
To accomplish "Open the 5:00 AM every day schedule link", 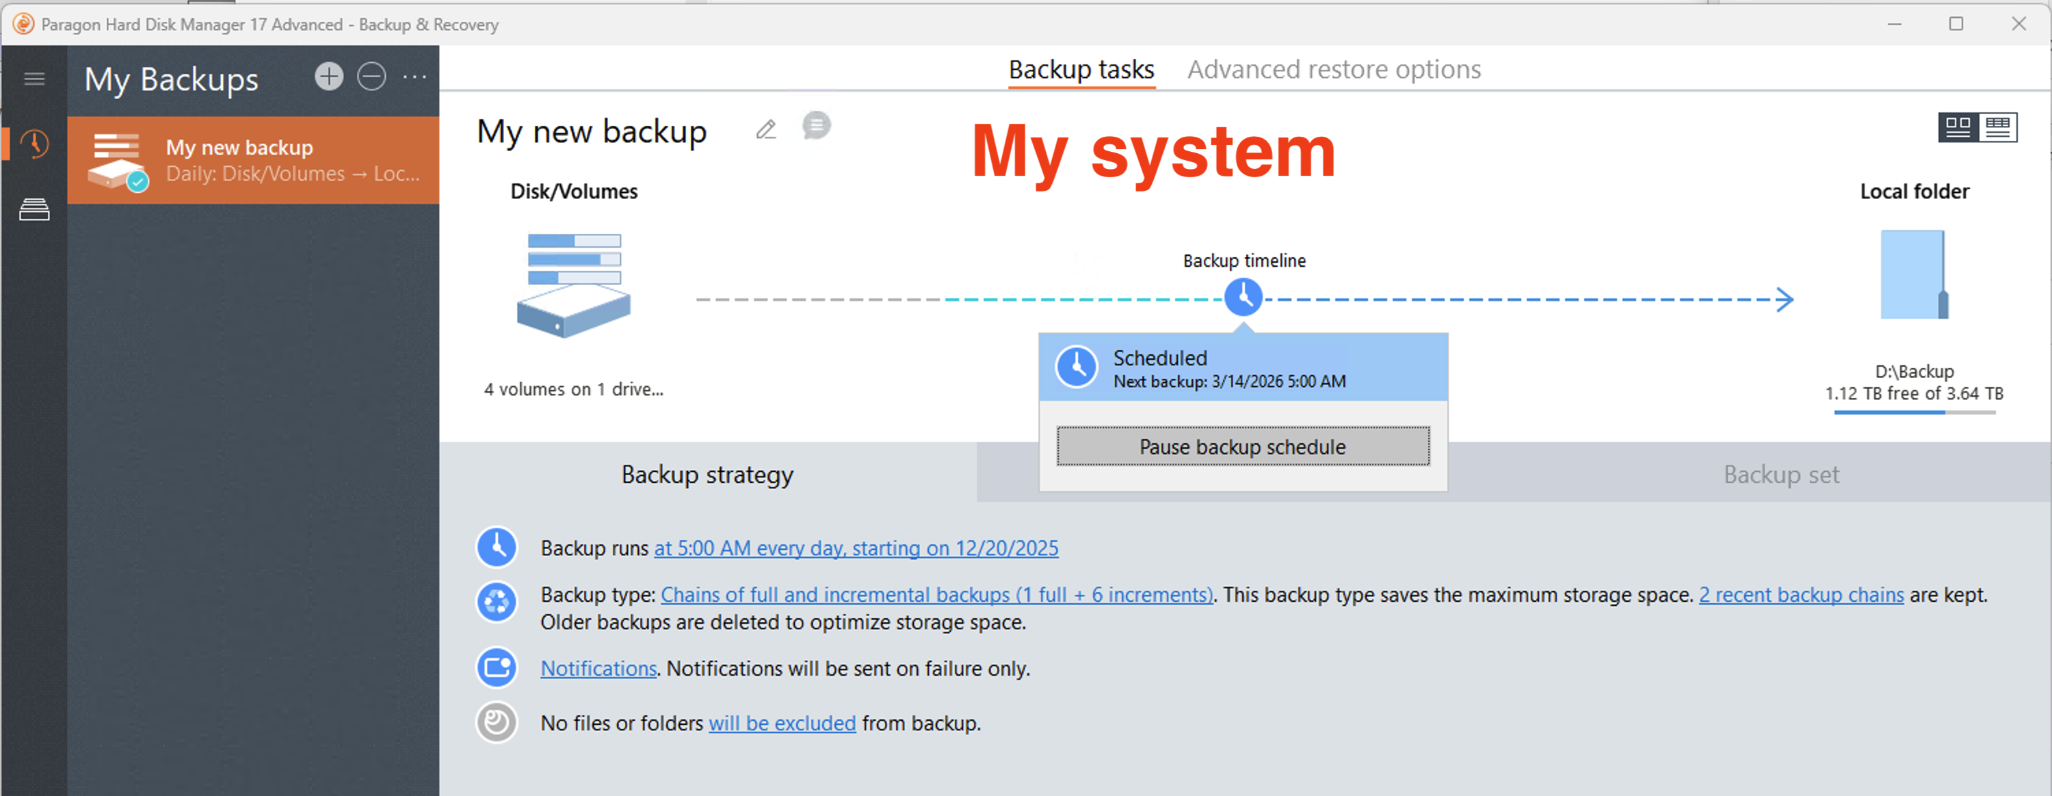I will point(856,548).
